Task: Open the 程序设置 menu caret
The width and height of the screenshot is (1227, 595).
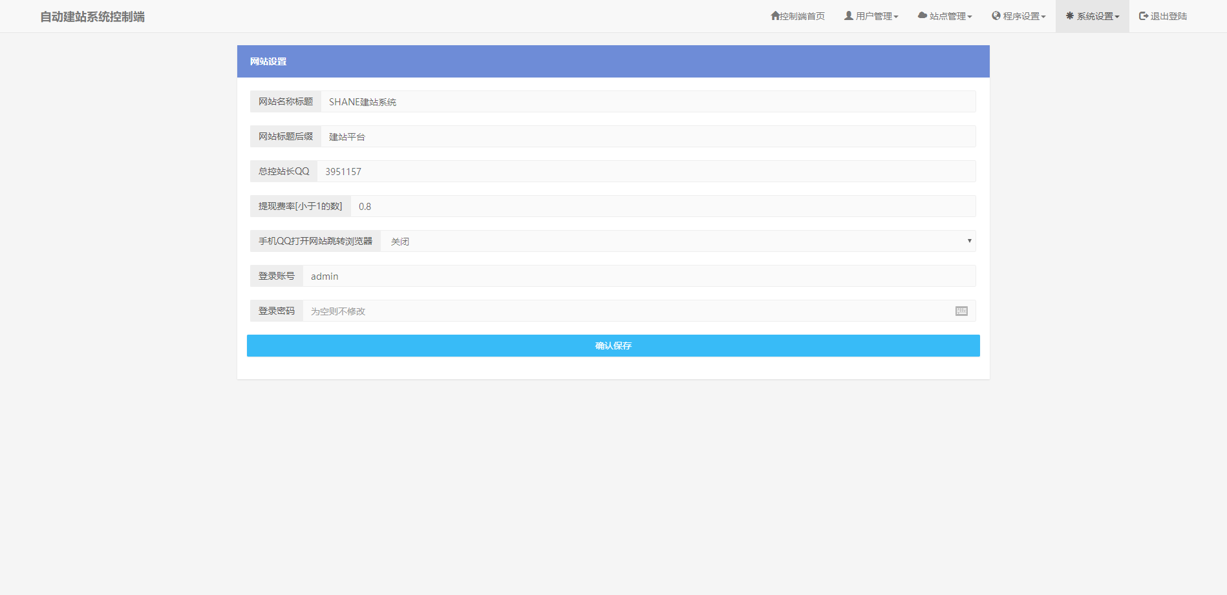Action: 1043,17
